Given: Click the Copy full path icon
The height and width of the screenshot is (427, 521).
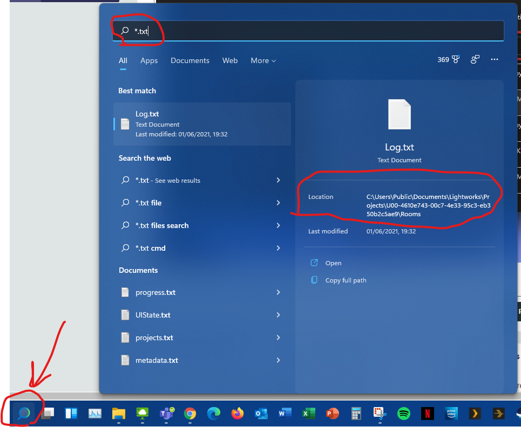Looking at the screenshot, I should 314,280.
